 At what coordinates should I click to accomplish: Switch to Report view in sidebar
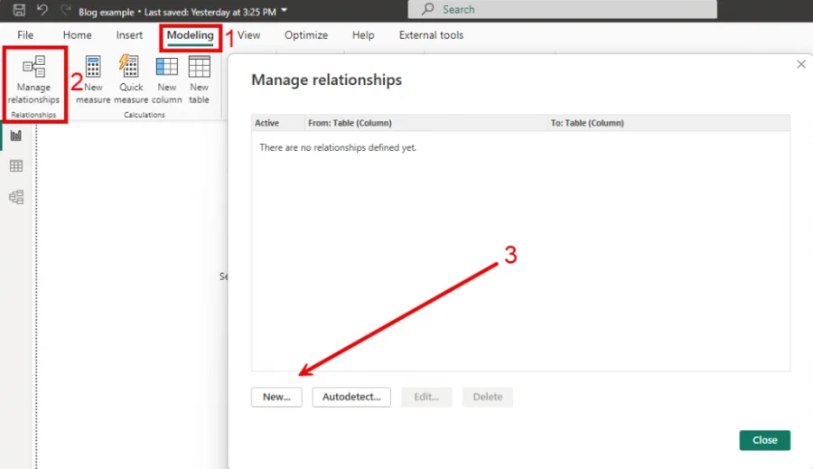[16, 136]
